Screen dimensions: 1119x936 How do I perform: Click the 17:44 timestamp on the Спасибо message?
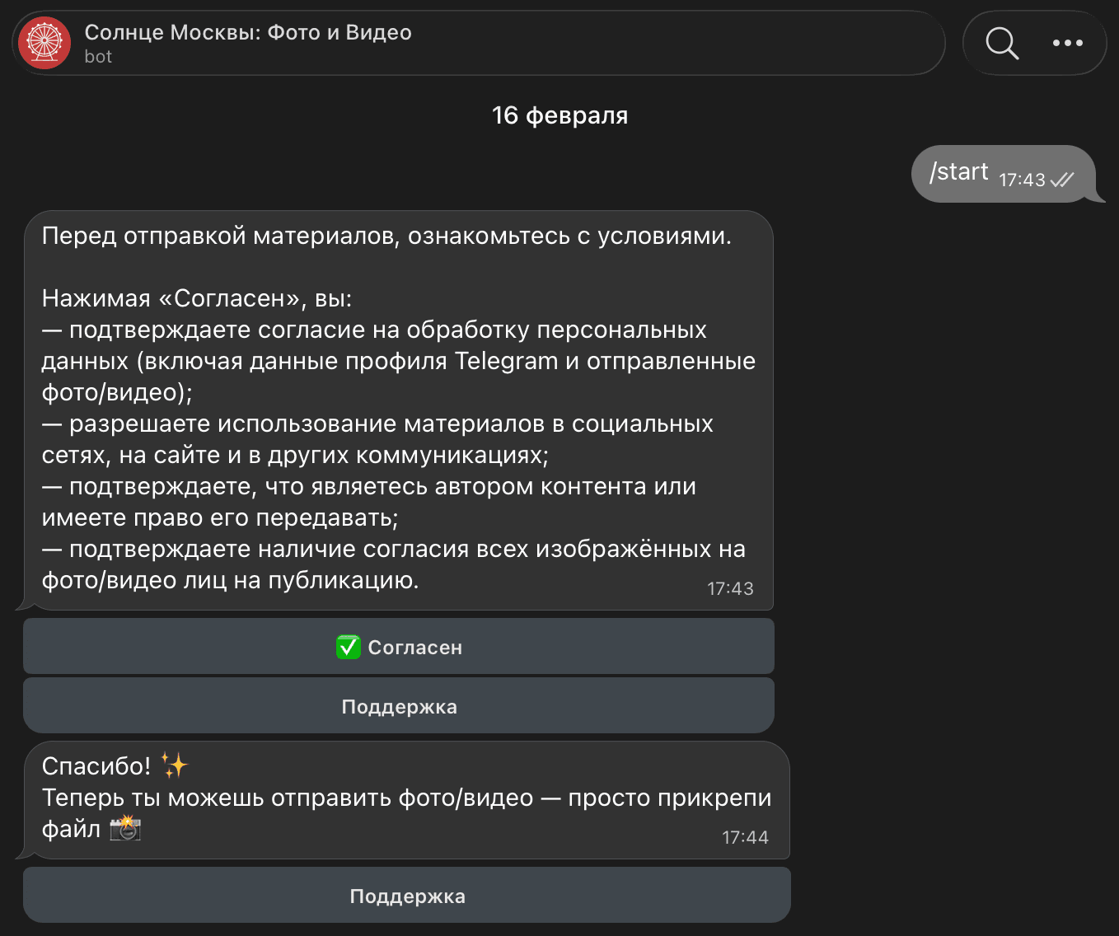(745, 837)
